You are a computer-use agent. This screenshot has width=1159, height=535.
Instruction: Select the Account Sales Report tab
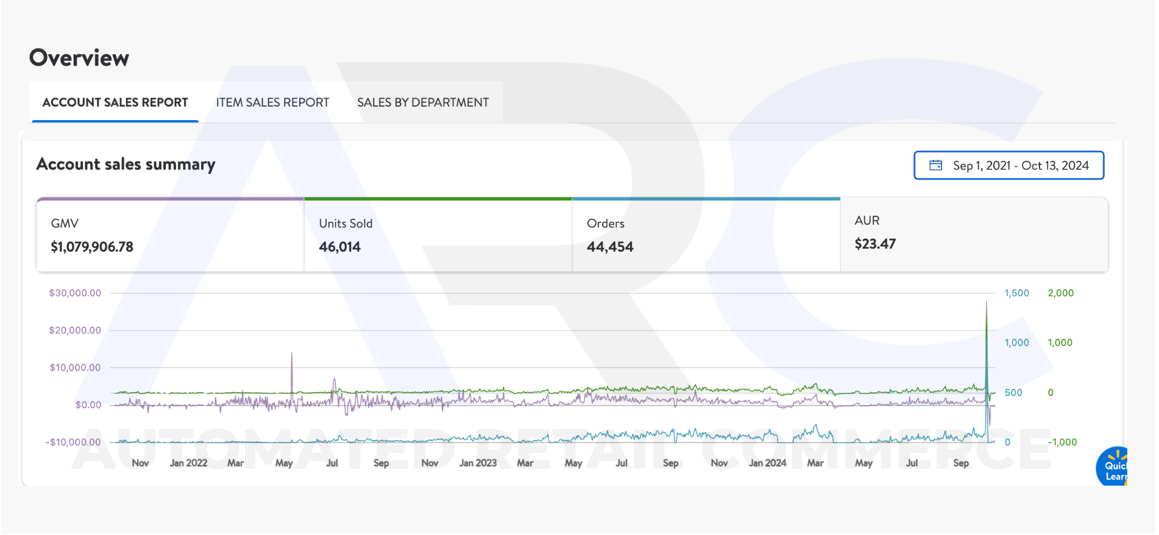115,102
